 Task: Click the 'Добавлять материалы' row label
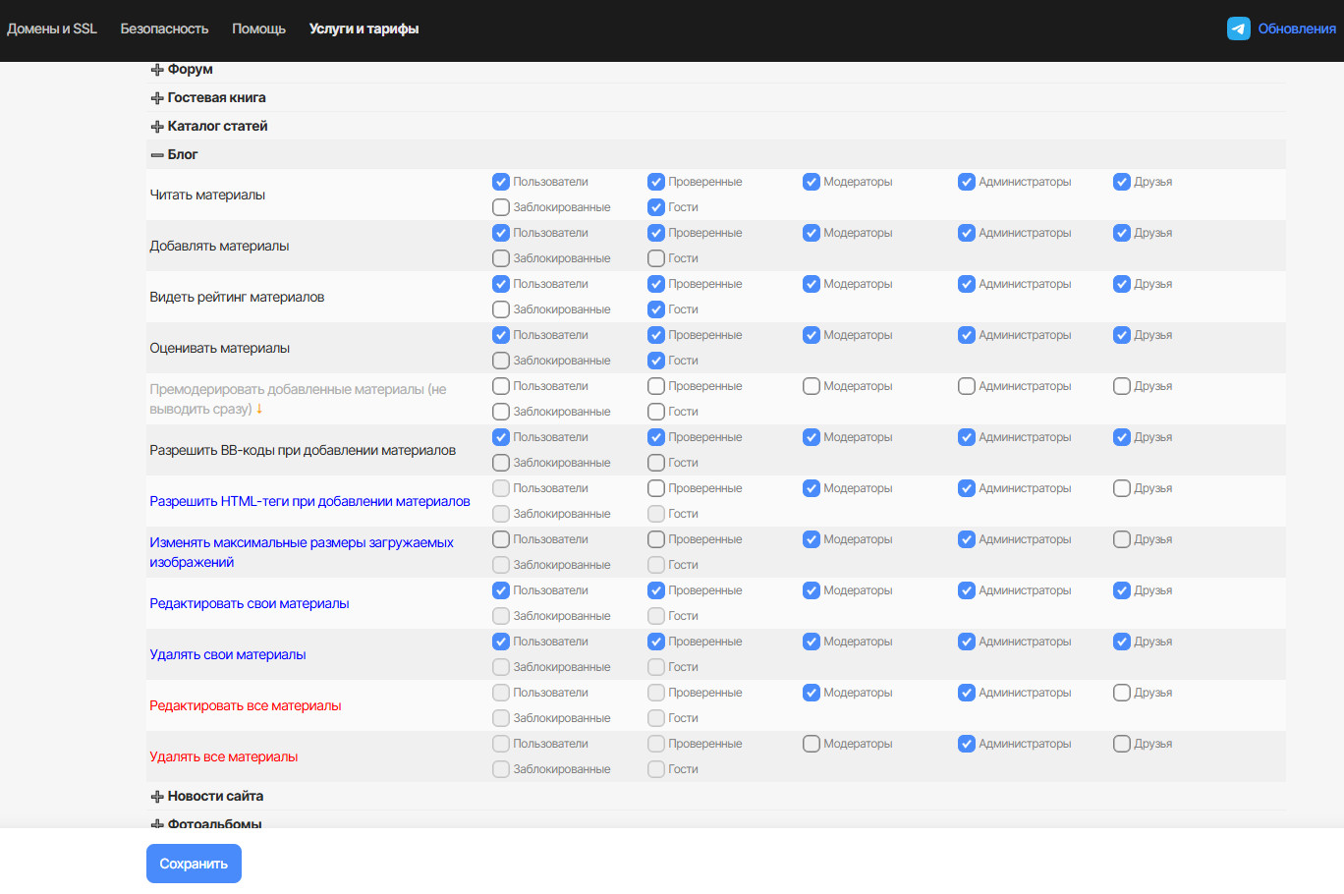pos(219,246)
